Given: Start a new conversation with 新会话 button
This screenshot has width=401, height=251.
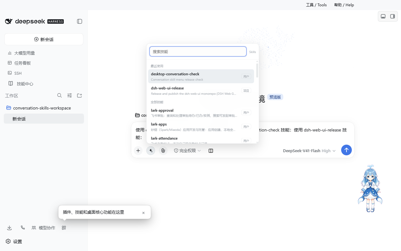Looking at the screenshot, I should (x=44, y=39).
